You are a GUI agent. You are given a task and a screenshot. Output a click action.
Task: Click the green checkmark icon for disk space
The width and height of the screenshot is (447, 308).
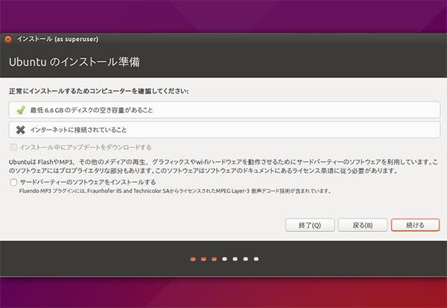(21, 110)
